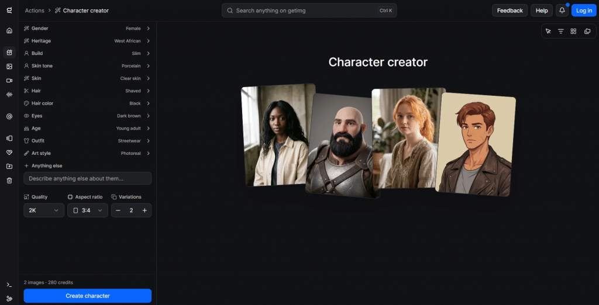Viewport: 599px width, 305px height.
Task: Open the 2K Quality dropdown
Action: click(44, 210)
